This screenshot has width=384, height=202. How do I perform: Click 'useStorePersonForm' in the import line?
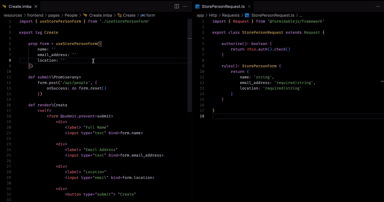click(60, 21)
